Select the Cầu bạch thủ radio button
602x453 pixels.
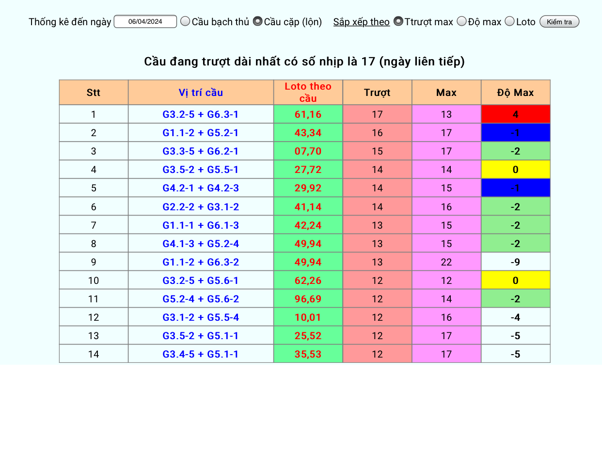pos(185,21)
